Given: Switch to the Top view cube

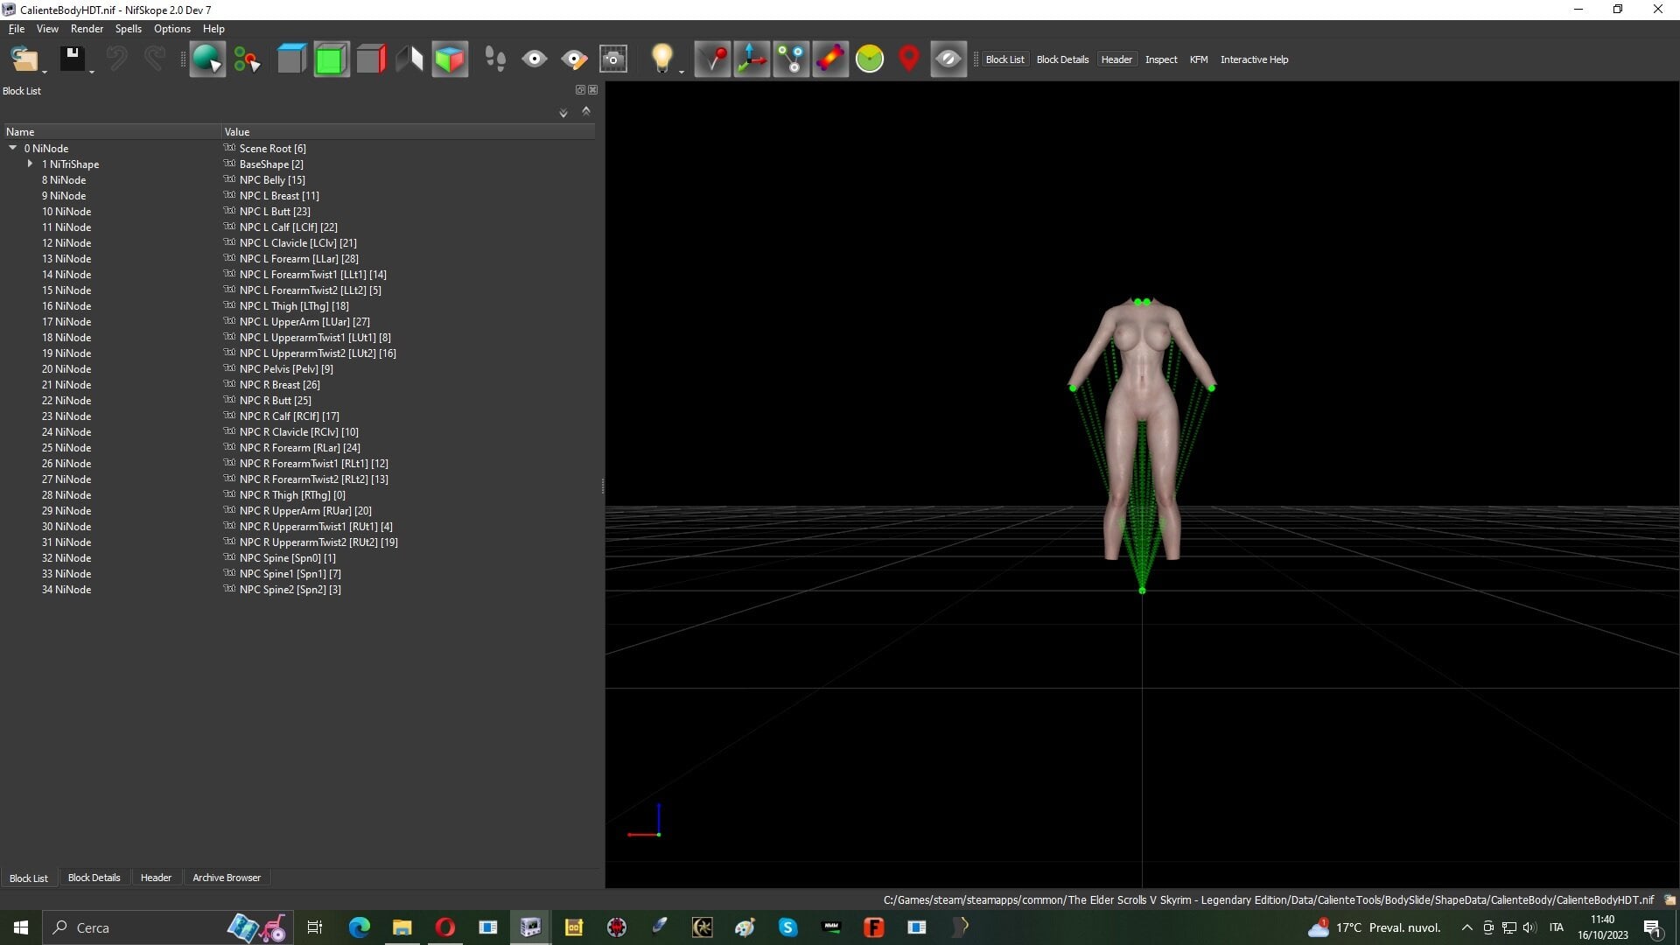Looking at the screenshot, I should (x=291, y=59).
